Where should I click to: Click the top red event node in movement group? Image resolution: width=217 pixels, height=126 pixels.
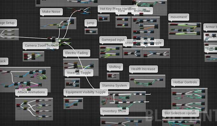click(x=174, y=25)
